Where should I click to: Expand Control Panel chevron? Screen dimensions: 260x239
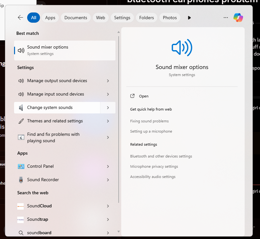pos(108,166)
